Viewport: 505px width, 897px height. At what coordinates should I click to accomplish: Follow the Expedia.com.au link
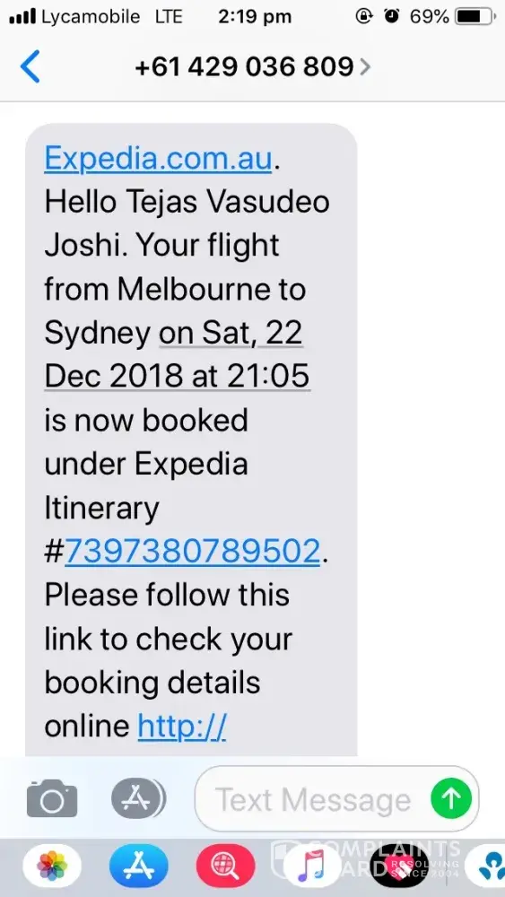pyautogui.click(x=159, y=159)
